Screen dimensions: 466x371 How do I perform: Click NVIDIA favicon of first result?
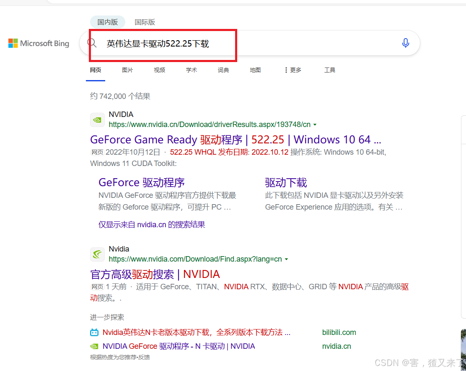coord(97,120)
